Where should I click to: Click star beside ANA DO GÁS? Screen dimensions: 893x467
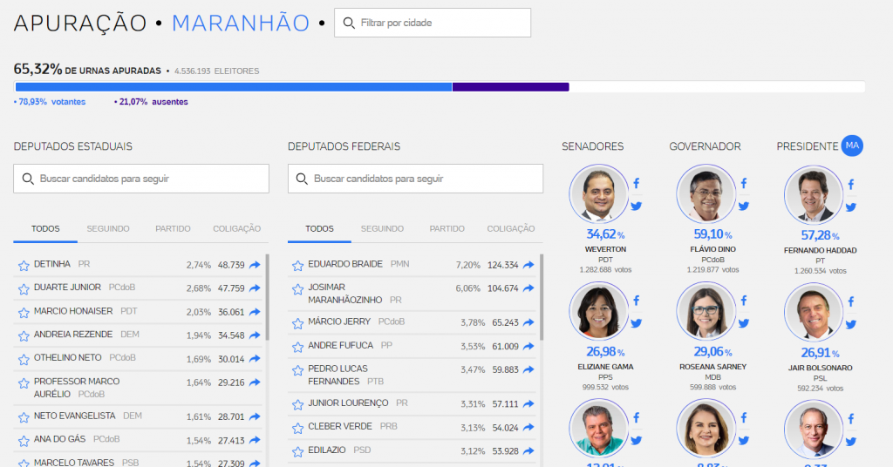point(24,441)
